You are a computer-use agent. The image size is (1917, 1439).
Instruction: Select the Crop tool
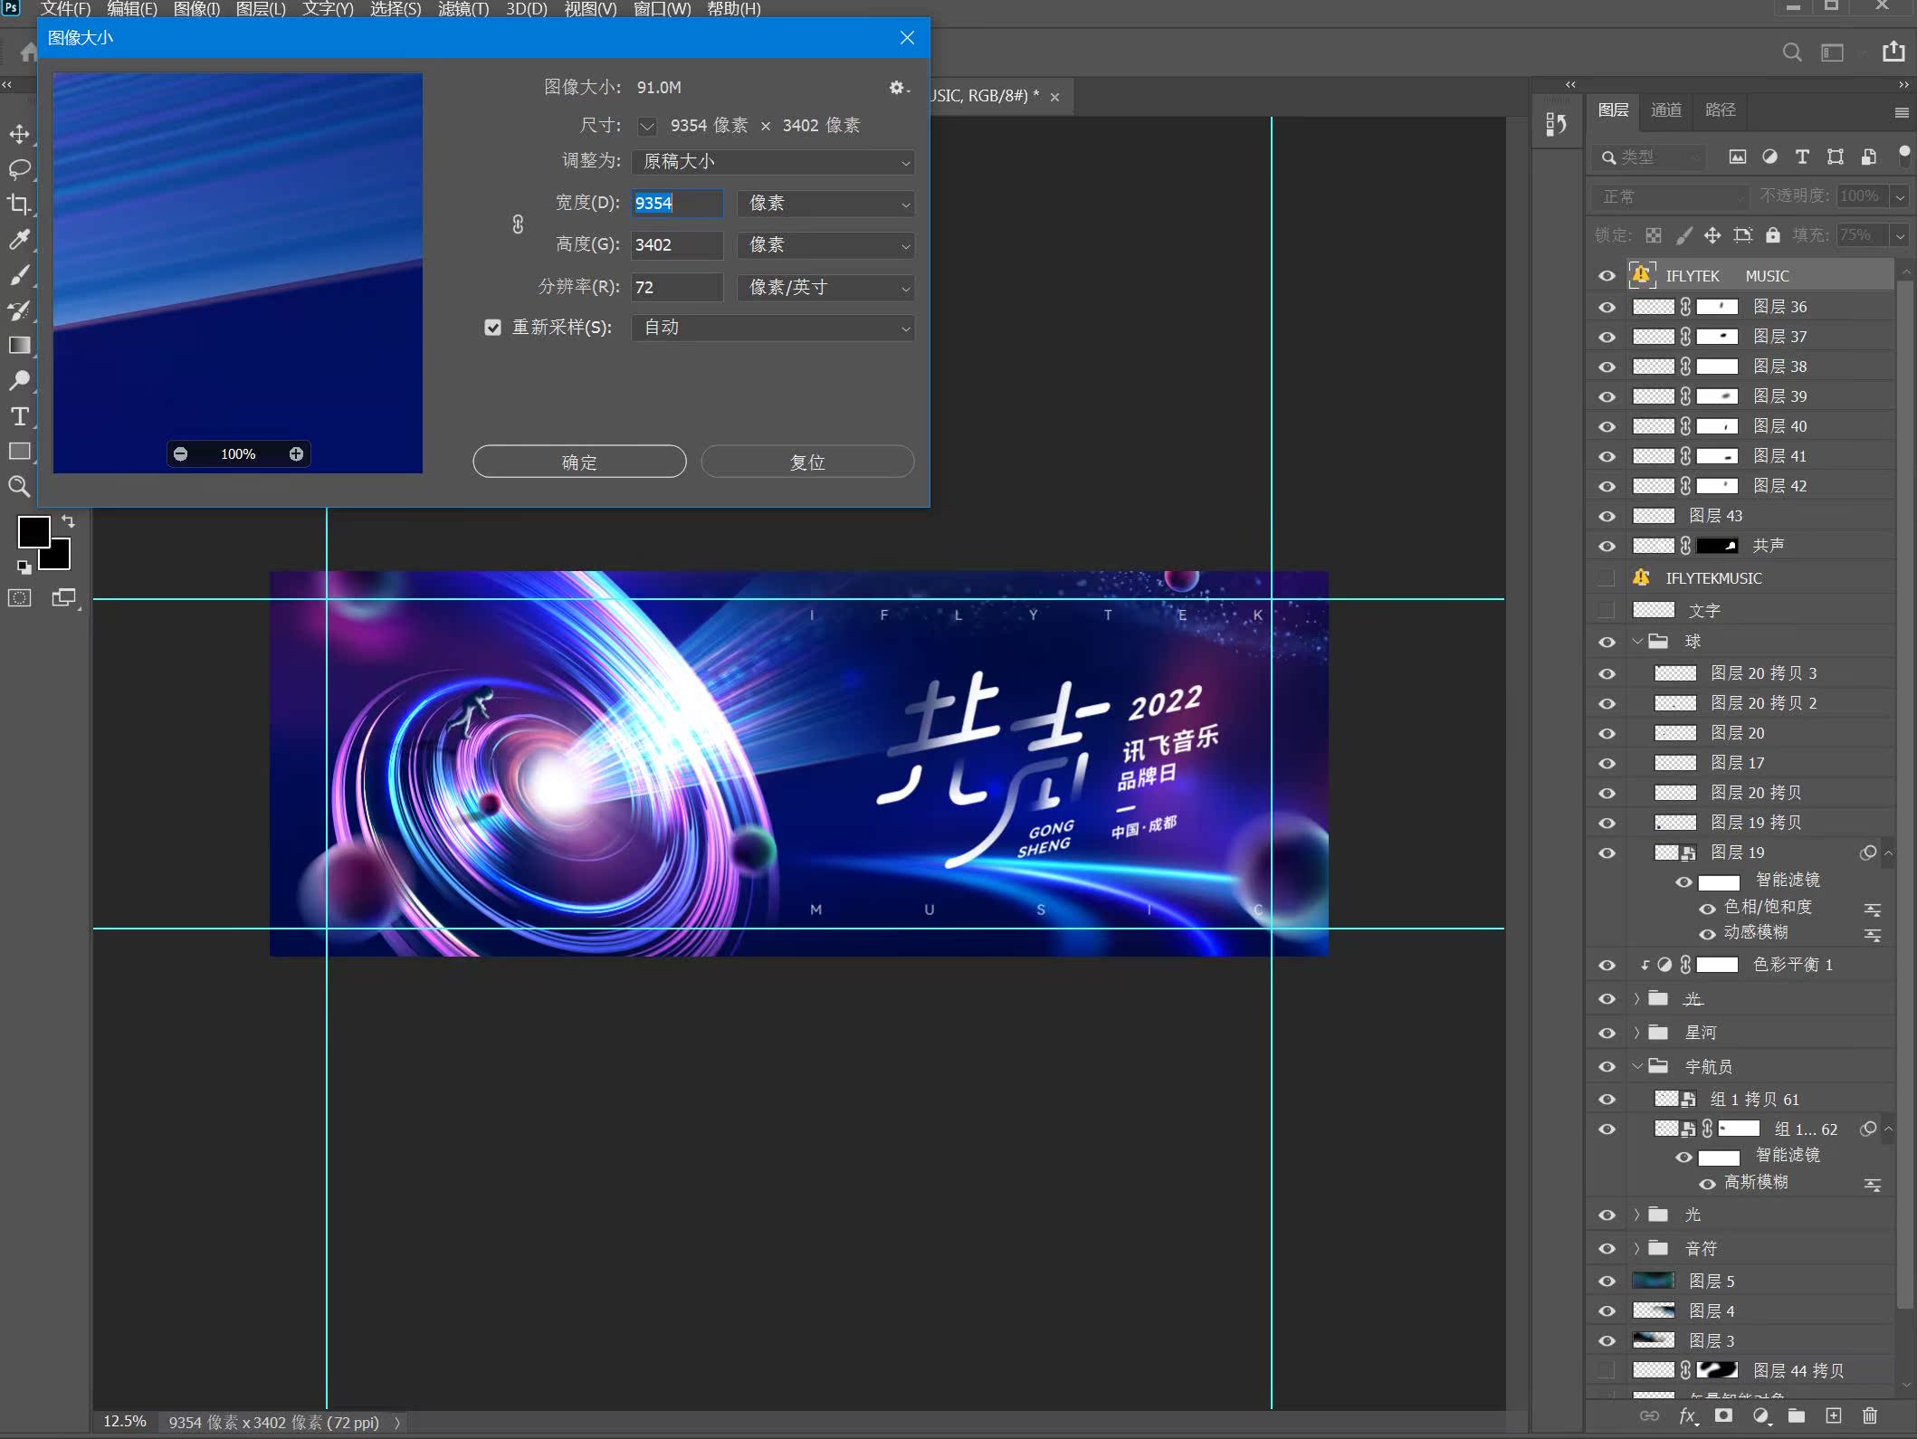point(19,205)
